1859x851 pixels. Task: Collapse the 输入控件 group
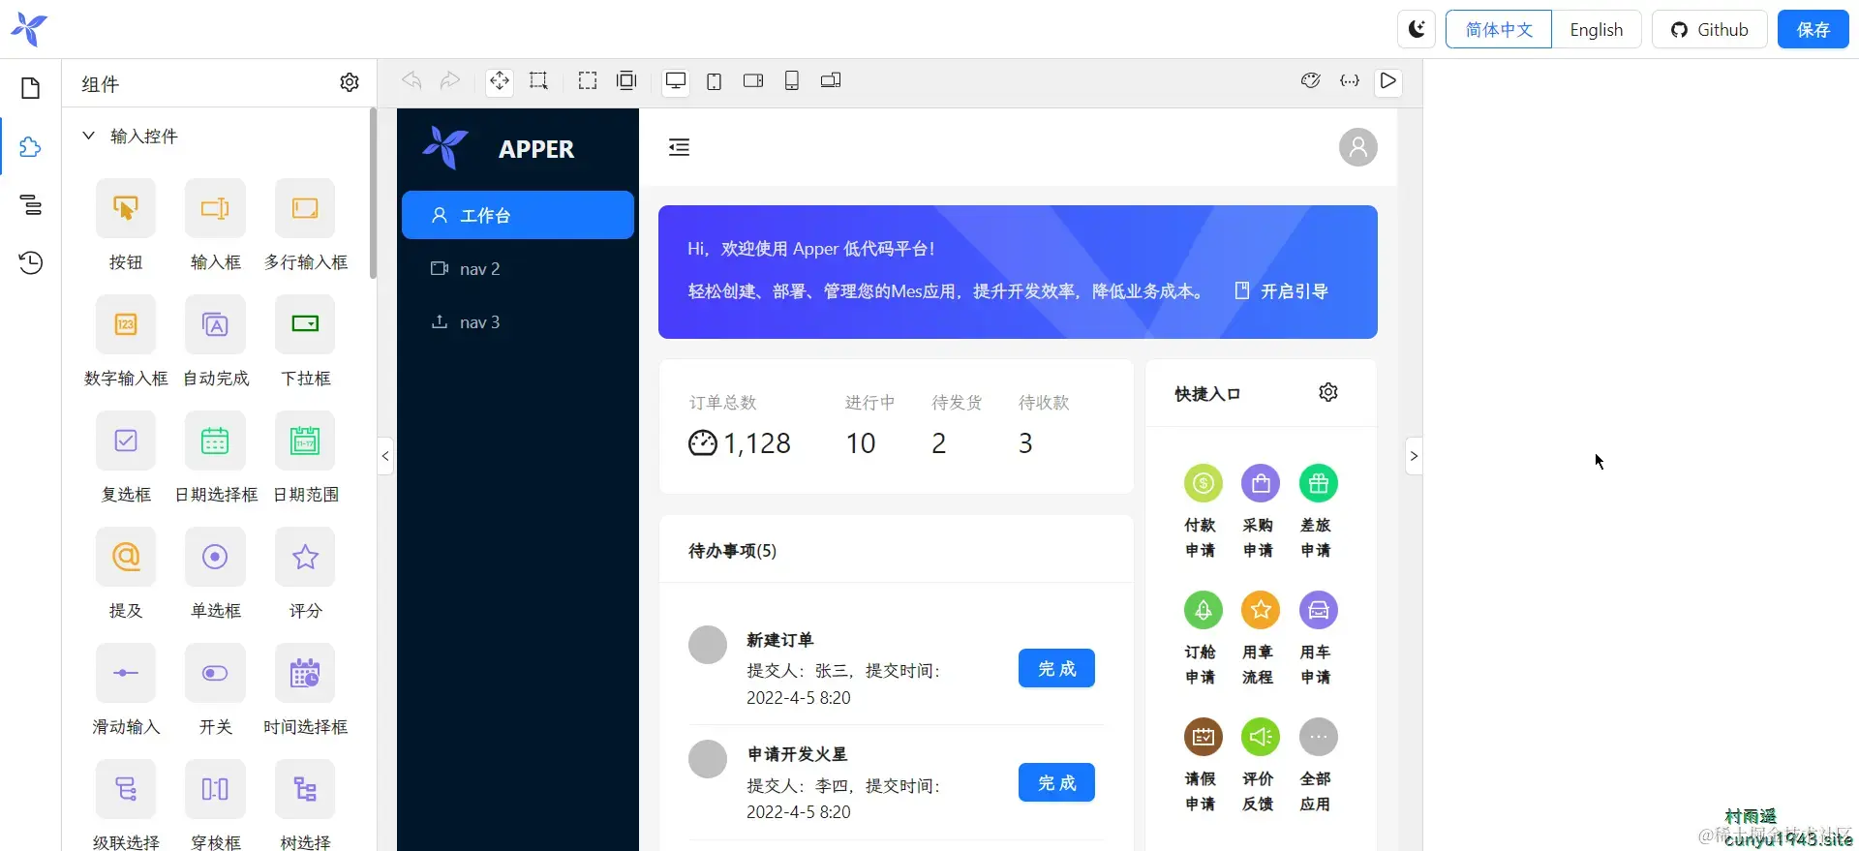point(88,136)
